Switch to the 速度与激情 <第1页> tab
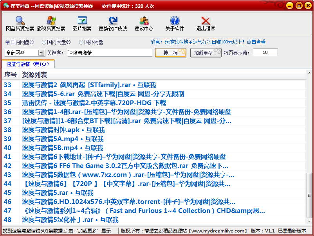The image size is (314, 236). pos(28,64)
